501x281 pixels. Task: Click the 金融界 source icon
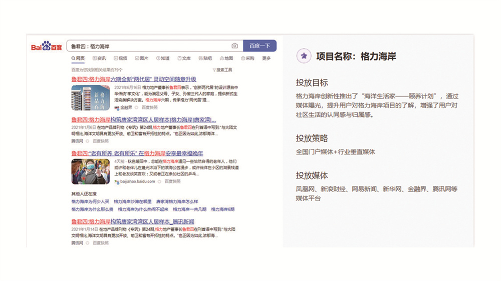116,107
